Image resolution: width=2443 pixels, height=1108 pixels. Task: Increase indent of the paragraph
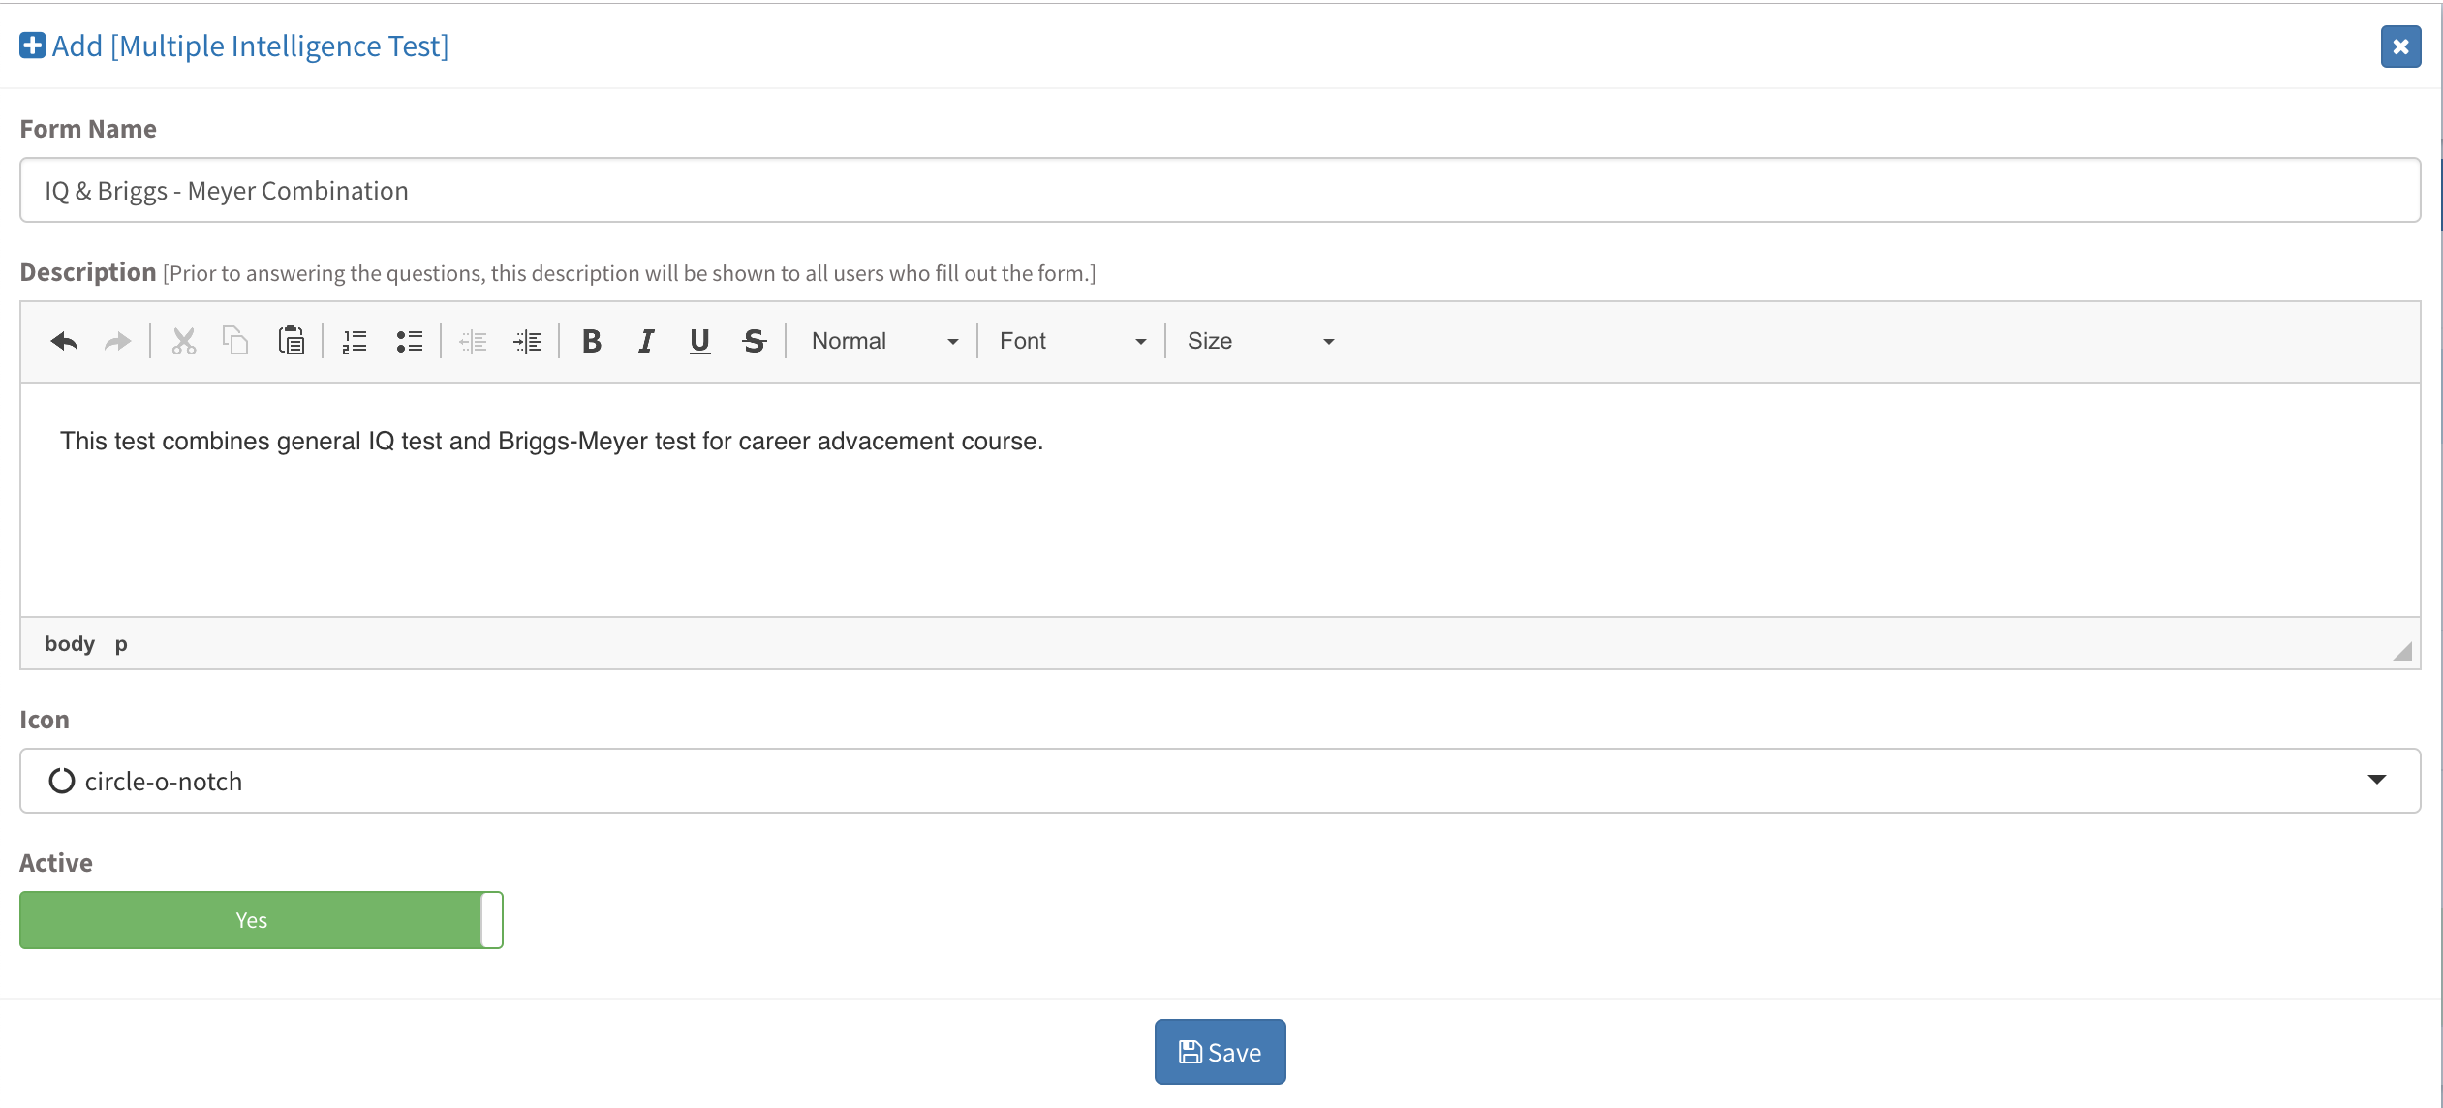click(x=527, y=341)
